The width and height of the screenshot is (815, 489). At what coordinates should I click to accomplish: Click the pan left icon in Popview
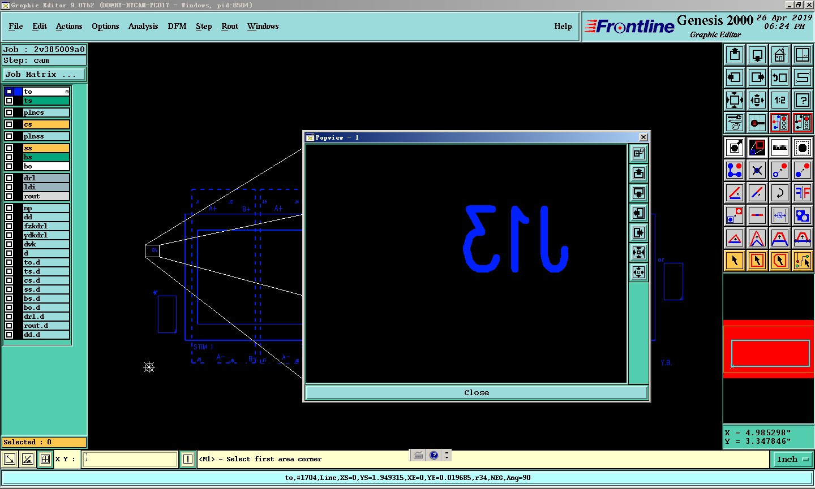(638, 213)
